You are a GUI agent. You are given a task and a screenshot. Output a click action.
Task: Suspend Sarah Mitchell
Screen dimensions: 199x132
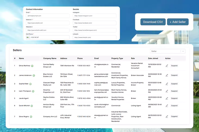[174, 106]
